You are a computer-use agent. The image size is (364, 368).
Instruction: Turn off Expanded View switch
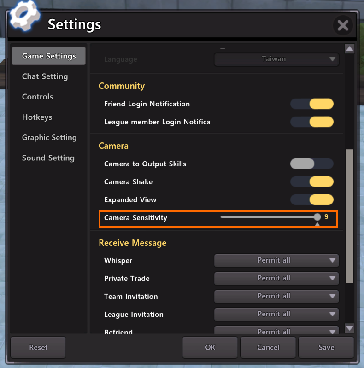[x=312, y=200]
